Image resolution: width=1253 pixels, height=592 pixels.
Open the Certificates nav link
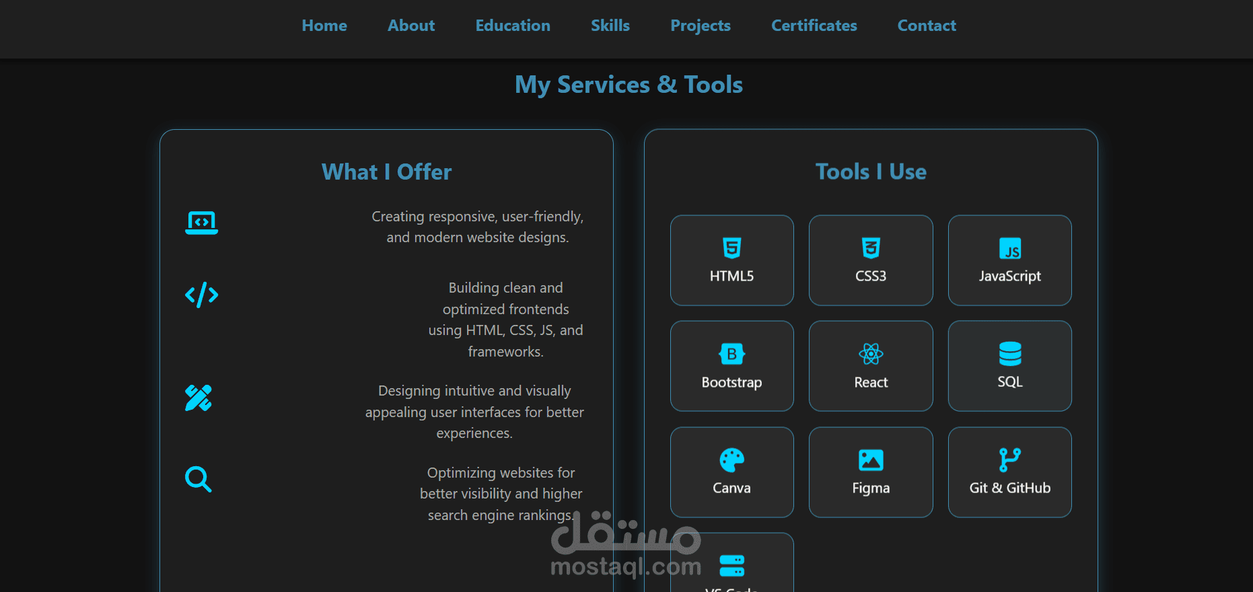point(814,26)
